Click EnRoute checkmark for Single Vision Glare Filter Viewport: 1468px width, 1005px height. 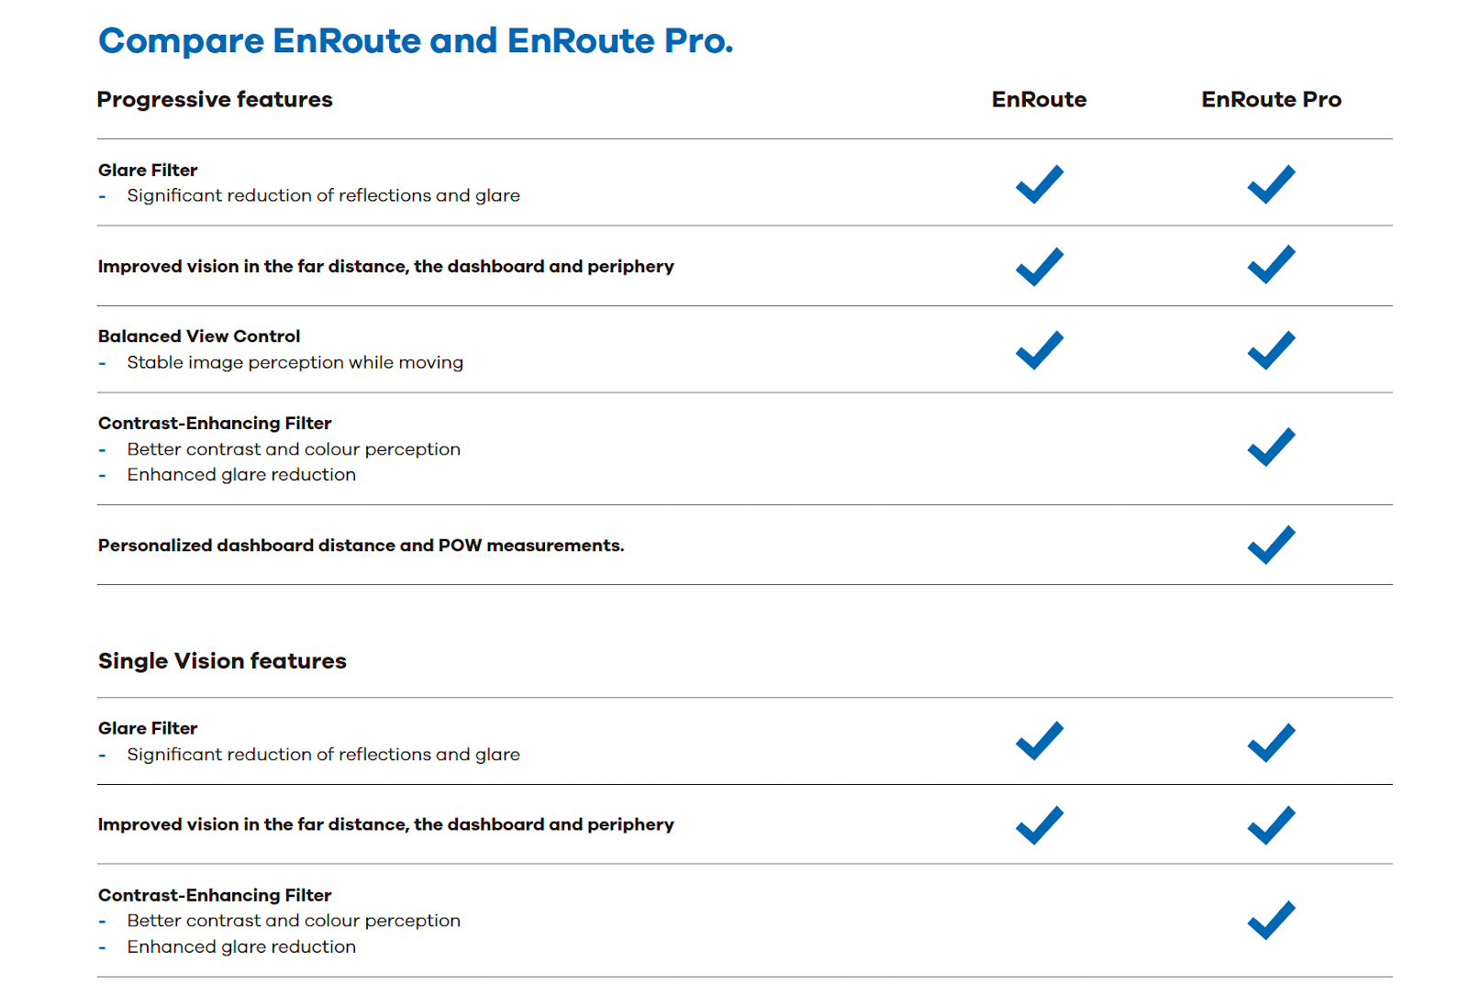pyautogui.click(x=1040, y=741)
